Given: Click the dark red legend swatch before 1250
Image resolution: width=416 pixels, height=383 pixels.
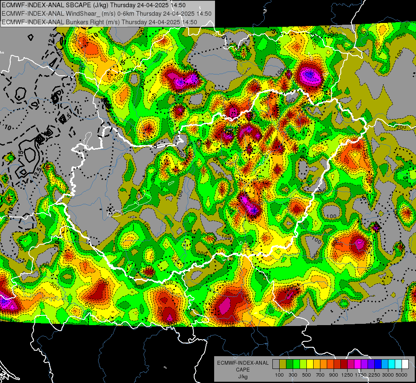Looking at the screenshot, I should tap(344, 364).
